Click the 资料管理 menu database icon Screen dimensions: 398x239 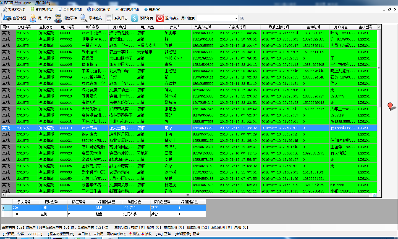point(32,9)
